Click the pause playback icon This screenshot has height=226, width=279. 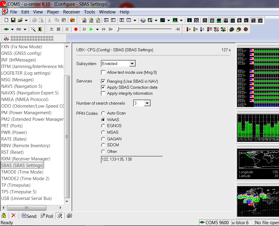(x=67, y=29)
